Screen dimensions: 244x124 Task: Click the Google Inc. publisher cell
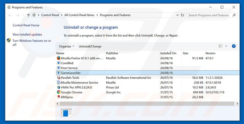[x=114, y=92]
